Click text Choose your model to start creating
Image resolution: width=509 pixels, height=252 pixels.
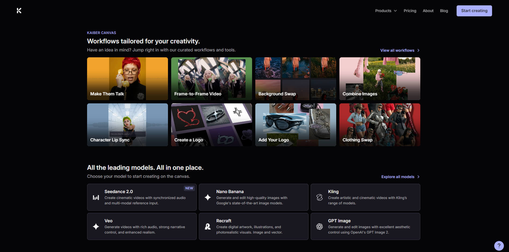point(138,176)
